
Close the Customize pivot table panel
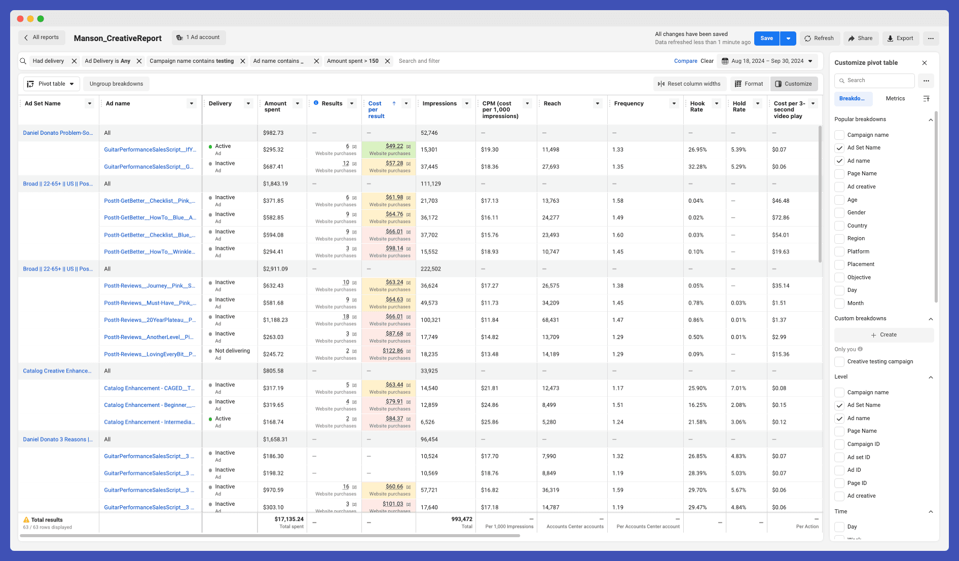click(925, 62)
